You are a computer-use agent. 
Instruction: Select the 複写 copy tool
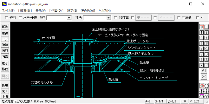pyautogui.click(x=5, y=63)
